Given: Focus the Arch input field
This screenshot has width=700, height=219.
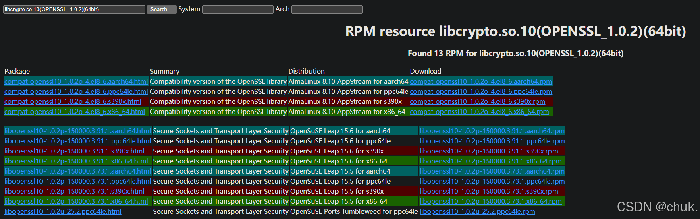Looking at the screenshot, I should point(327,9).
